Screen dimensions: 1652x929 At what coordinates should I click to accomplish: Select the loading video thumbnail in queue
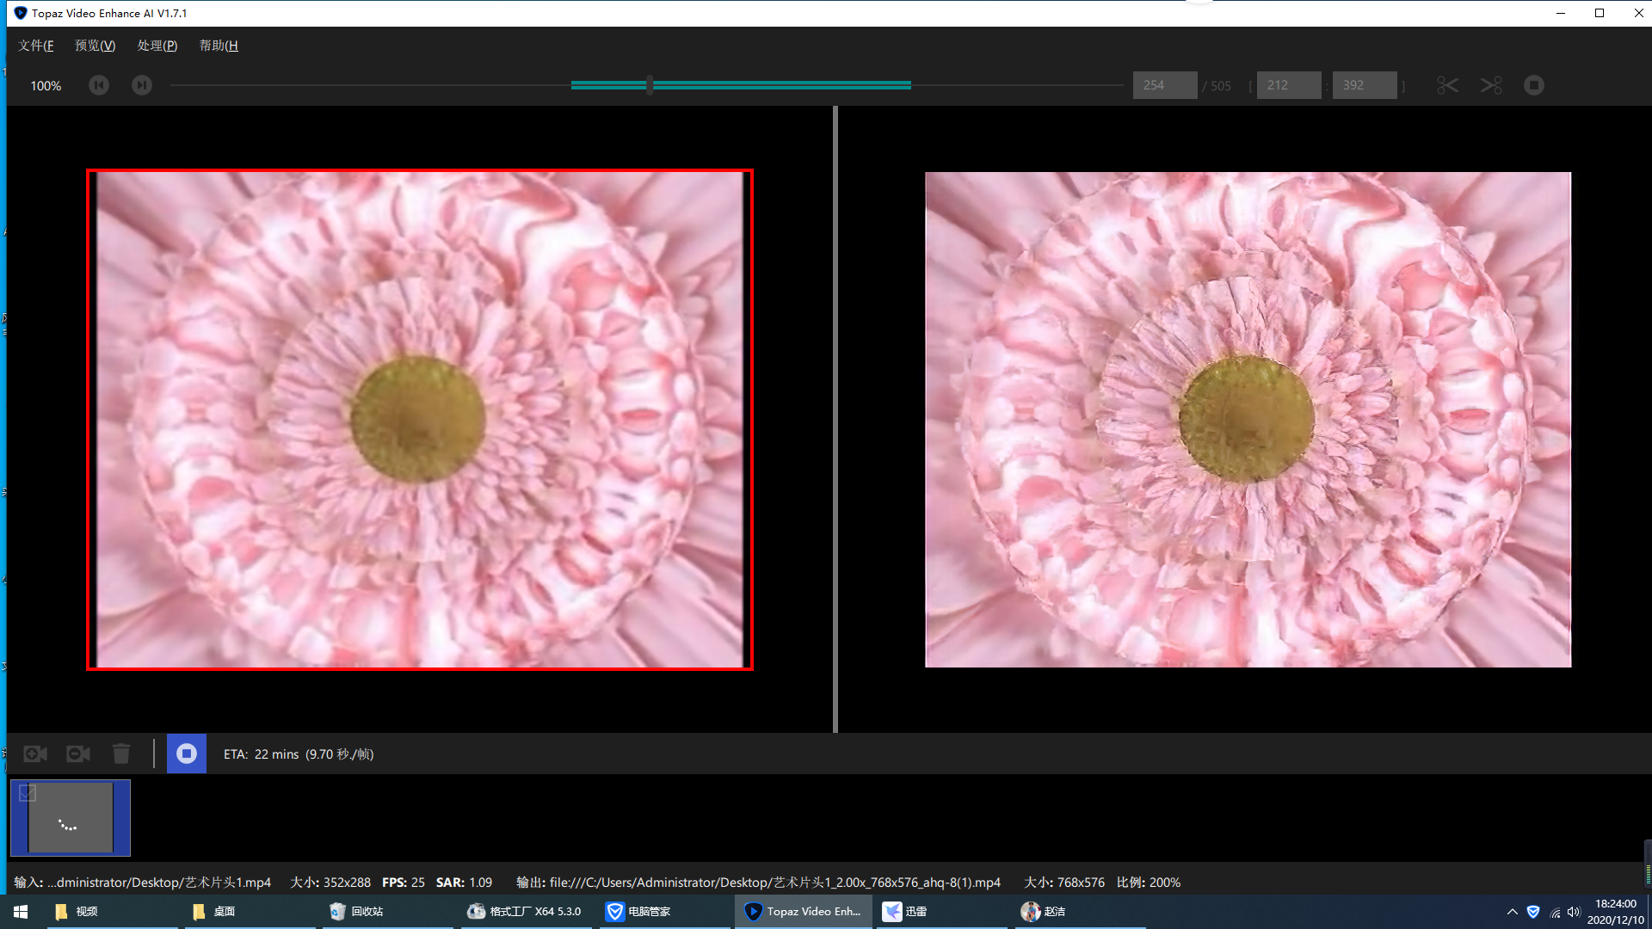point(71,818)
